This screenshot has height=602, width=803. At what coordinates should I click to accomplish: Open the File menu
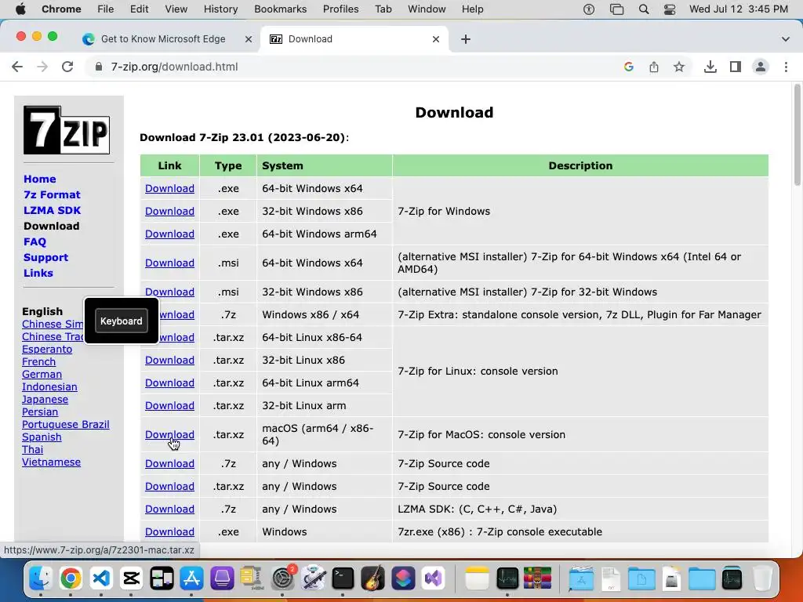[x=106, y=9]
